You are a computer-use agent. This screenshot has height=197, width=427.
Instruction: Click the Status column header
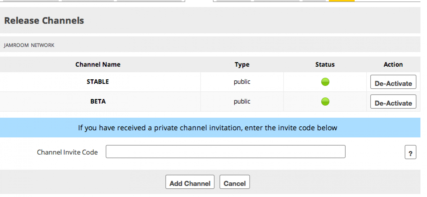(325, 64)
